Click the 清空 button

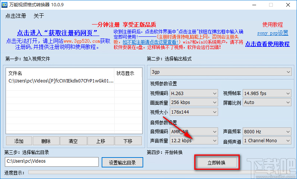click(73, 141)
